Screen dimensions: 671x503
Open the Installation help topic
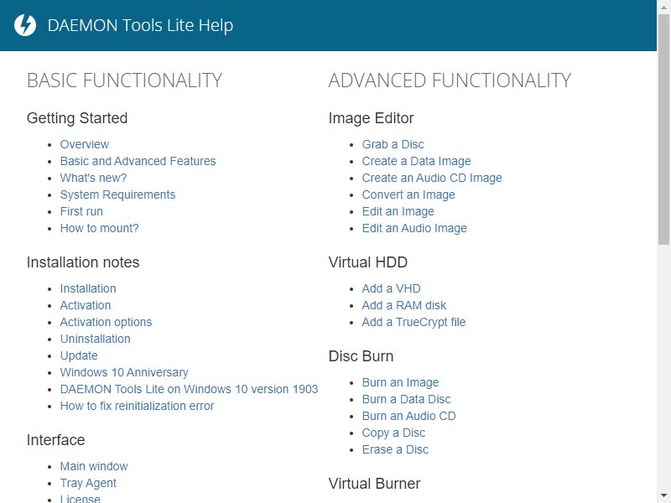[x=88, y=288]
